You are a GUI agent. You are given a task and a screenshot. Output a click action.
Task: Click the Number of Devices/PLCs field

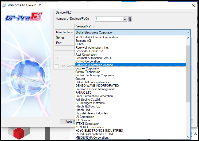(109, 19)
